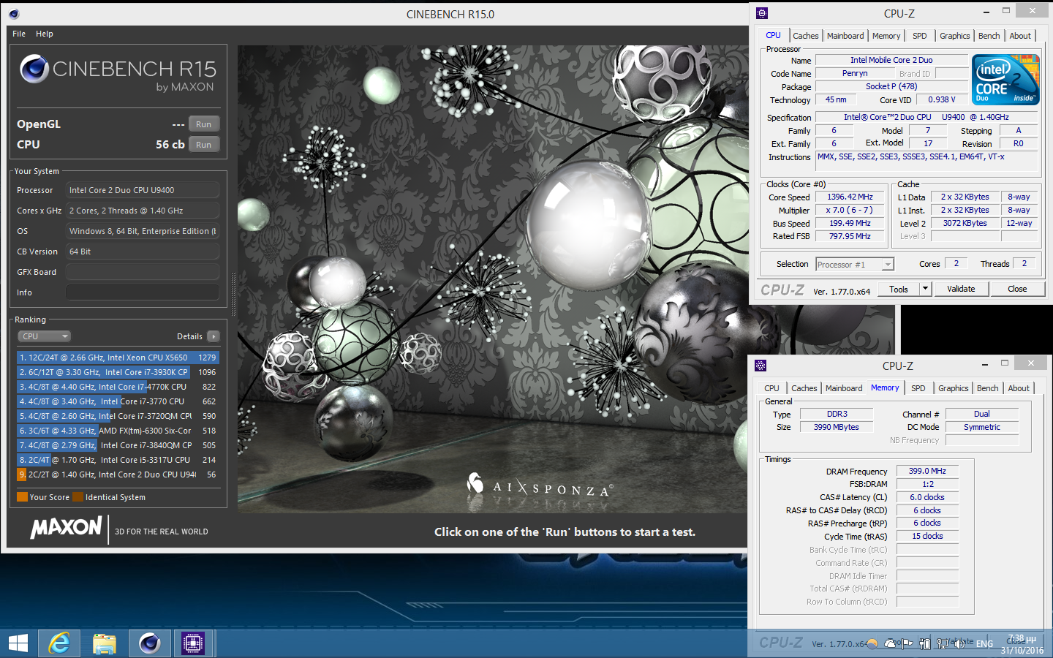Switch to CPU tab in lower CPU-Z
This screenshot has width=1053, height=658.
pos(771,388)
